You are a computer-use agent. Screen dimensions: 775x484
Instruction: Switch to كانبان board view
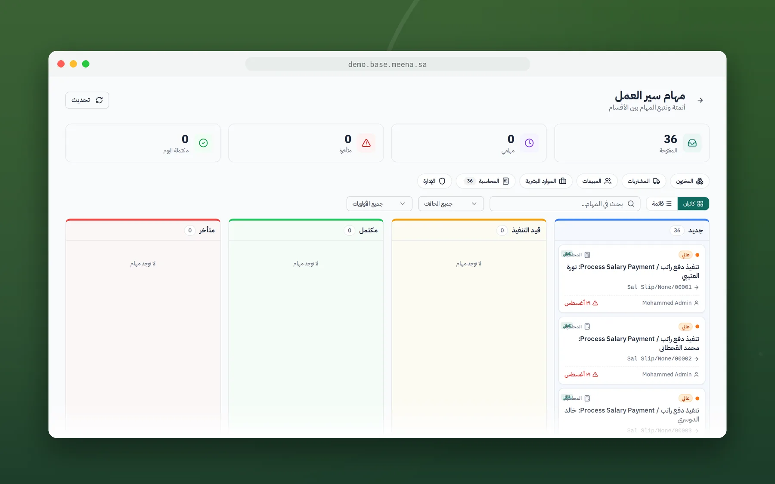693,204
